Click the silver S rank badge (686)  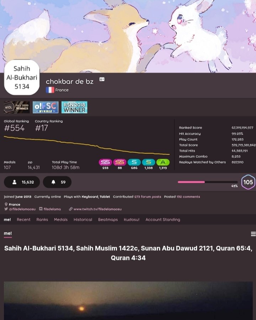pyautogui.click(x=134, y=162)
